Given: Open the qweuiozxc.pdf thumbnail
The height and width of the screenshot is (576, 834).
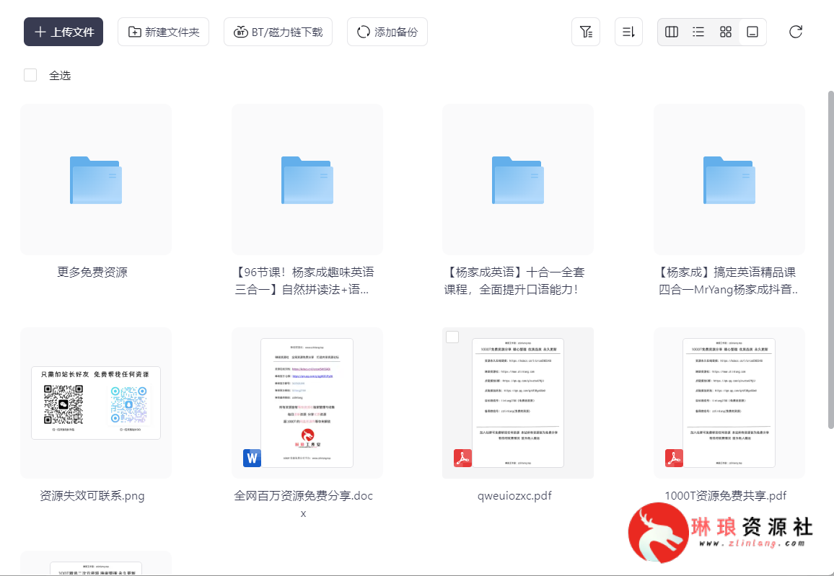Looking at the screenshot, I should click(x=517, y=403).
